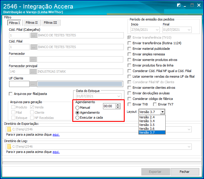Check Enviar devoluções avulsas
Screen dimensions: 204x179
point(129,93)
